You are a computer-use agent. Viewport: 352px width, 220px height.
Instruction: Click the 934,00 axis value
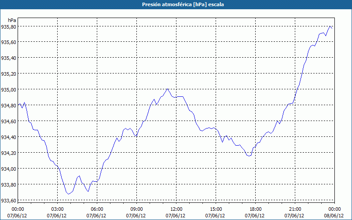8,169
